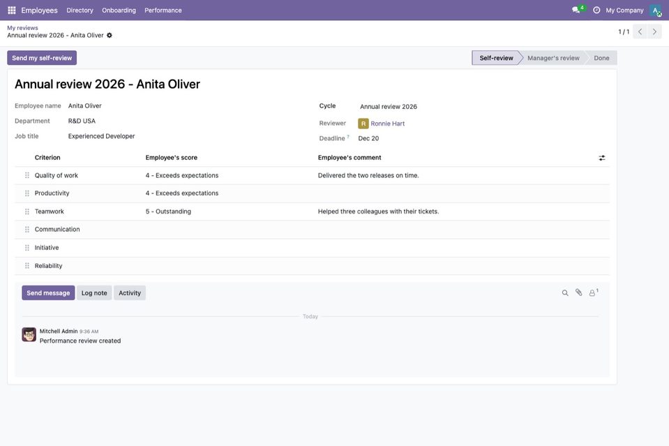Go to the previous record arrow
Image resolution: width=669 pixels, height=446 pixels.
coord(640,31)
